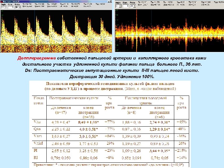Click the red word "Допплерограмма"
224x168 pixels.
point(37,58)
